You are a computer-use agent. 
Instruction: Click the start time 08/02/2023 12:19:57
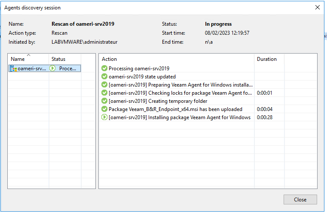(227, 33)
